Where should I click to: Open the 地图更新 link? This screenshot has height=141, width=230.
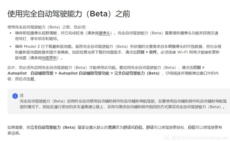(49, 58)
